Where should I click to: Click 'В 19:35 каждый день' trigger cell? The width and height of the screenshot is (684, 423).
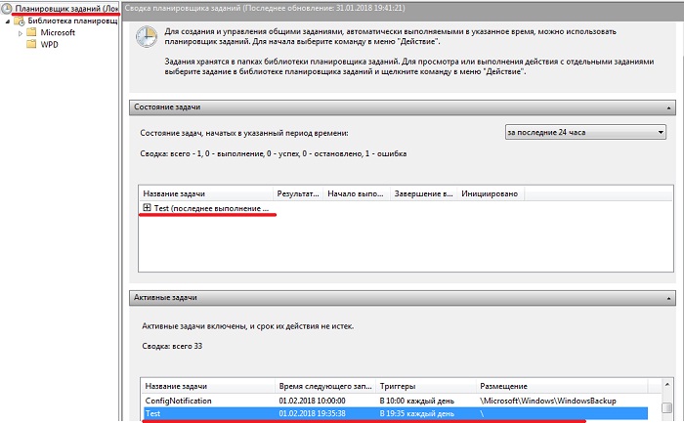tap(416, 413)
